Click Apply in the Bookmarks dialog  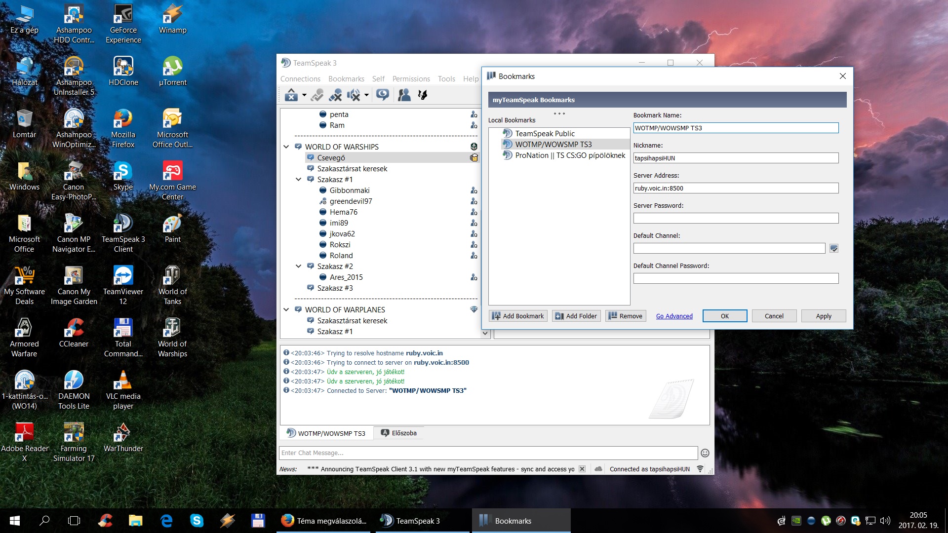[x=823, y=316]
